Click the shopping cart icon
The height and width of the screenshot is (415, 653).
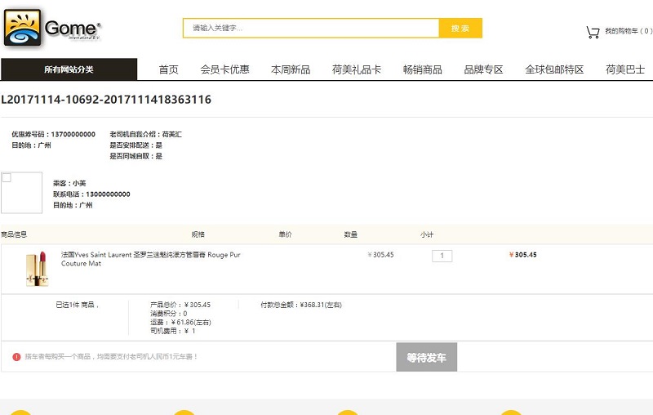point(593,32)
